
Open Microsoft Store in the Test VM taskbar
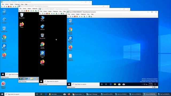point(119,84)
